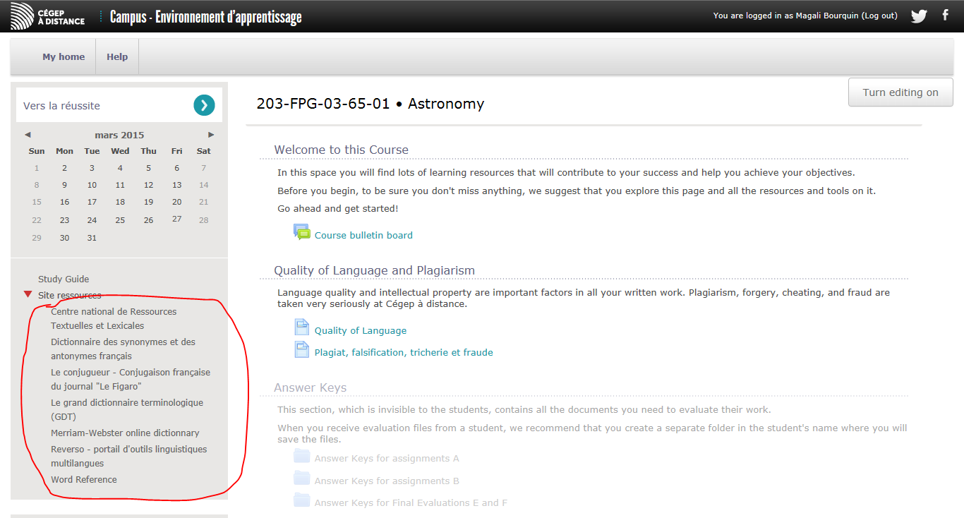Click folder icon for assignments B keys

click(x=302, y=478)
